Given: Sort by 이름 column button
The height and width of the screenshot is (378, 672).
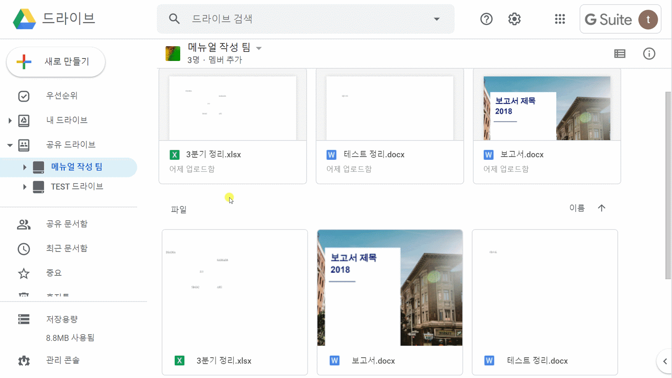Looking at the screenshot, I should pyautogui.click(x=577, y=208).
